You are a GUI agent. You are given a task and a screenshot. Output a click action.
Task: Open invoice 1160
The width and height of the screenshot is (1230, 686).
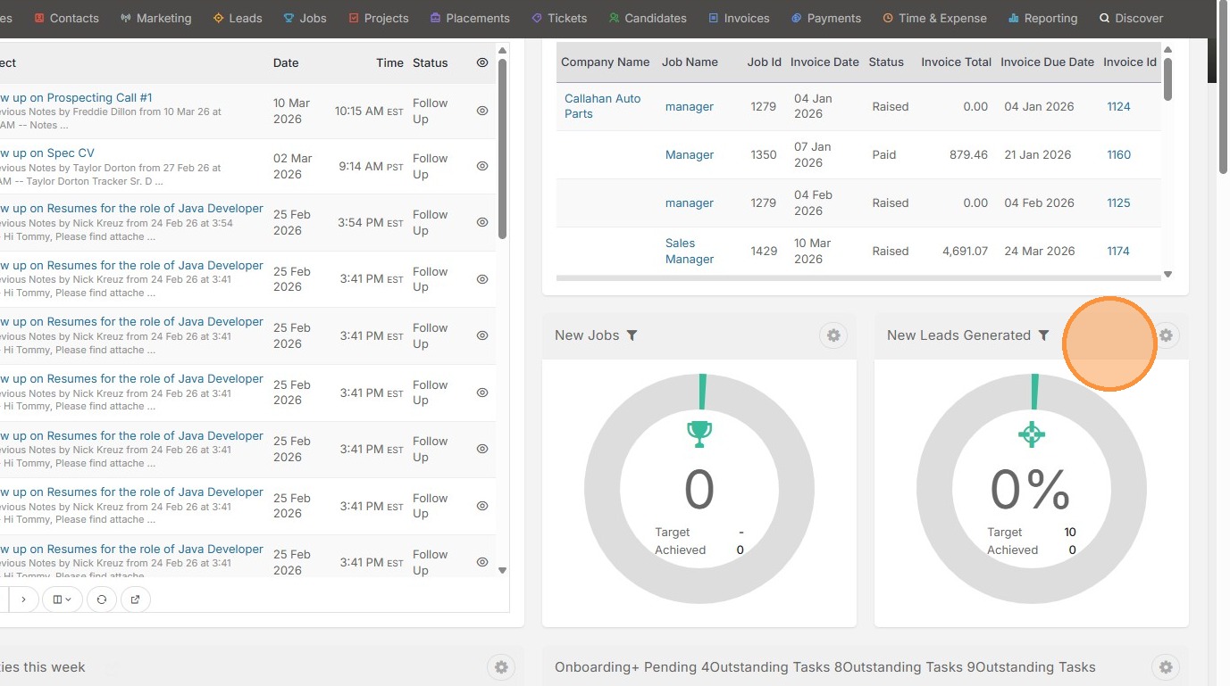[x=1118, y=154]
